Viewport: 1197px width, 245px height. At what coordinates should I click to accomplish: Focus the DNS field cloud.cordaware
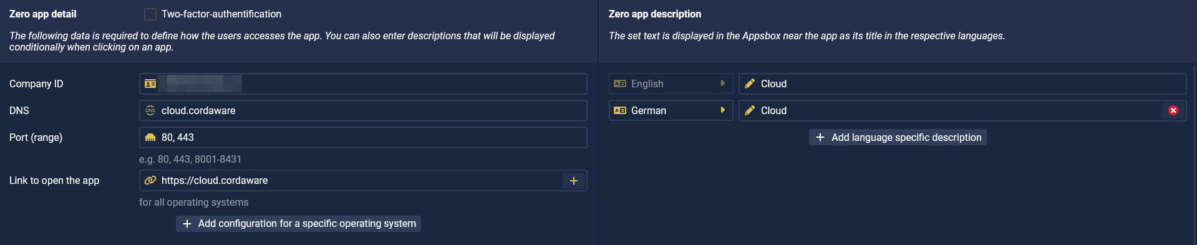(x=363, y=110)
